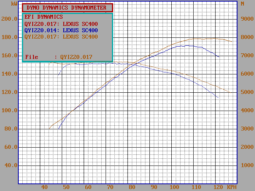Click the 100 speed axis label
The height and width of the screenshot is (191, 255).
point(175,187)
